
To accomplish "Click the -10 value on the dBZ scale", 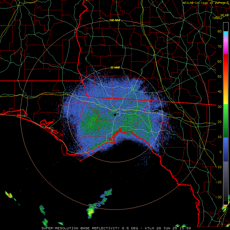I will coord(219,167).
